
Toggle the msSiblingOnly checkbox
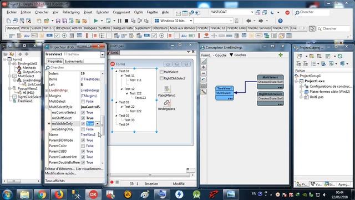pos(83,129)
